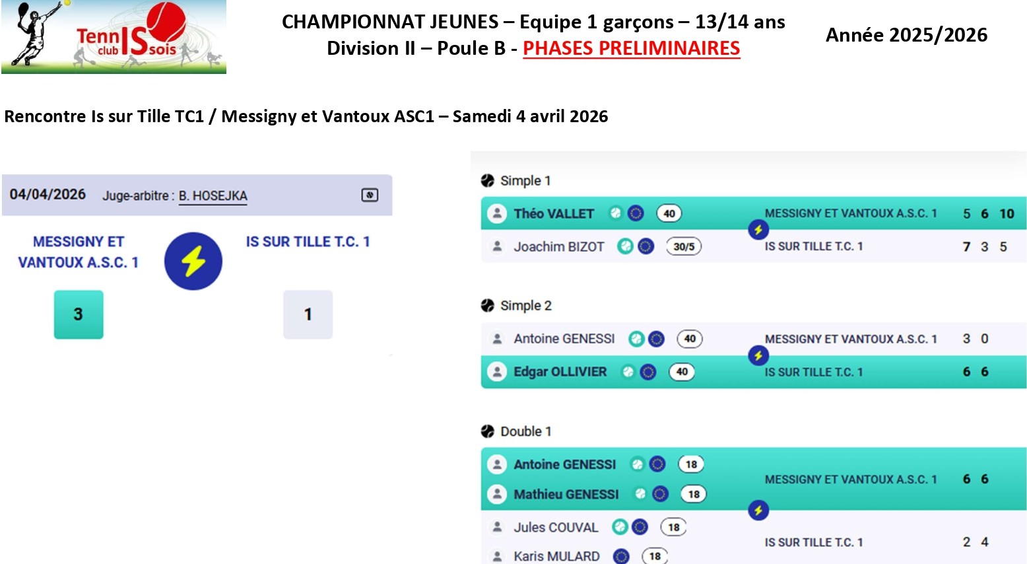Click the grey score box showing 1
The width and height of the screenshot is (1027, 564).
click(x=308, y=314)
